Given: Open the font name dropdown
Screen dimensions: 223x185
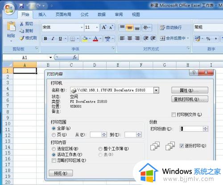Looking at the screenshot, I should pyautogui.click(x=82, y=27).
